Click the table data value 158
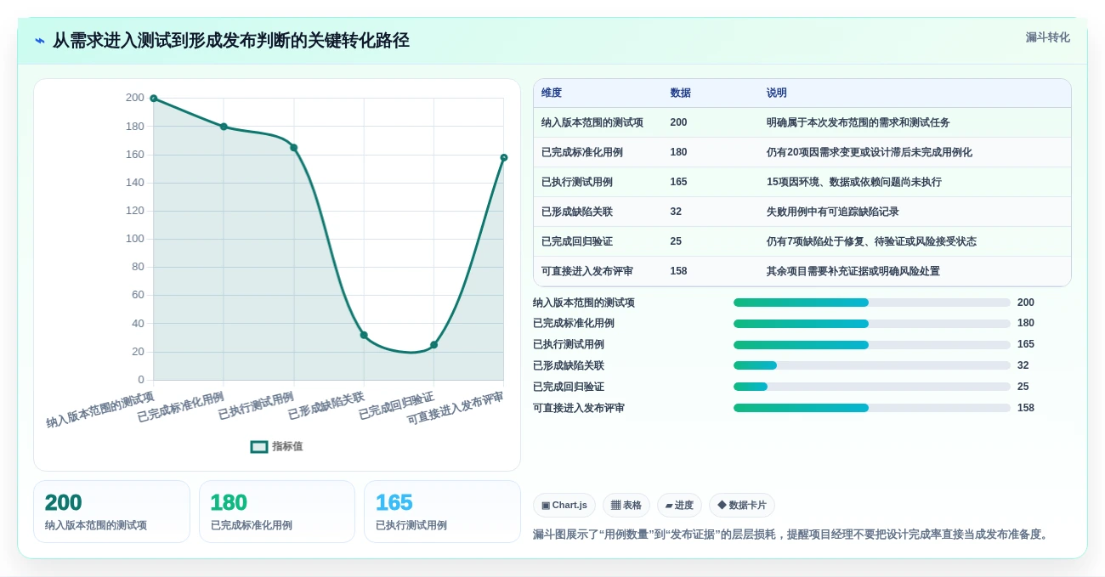 click(678, 271)
